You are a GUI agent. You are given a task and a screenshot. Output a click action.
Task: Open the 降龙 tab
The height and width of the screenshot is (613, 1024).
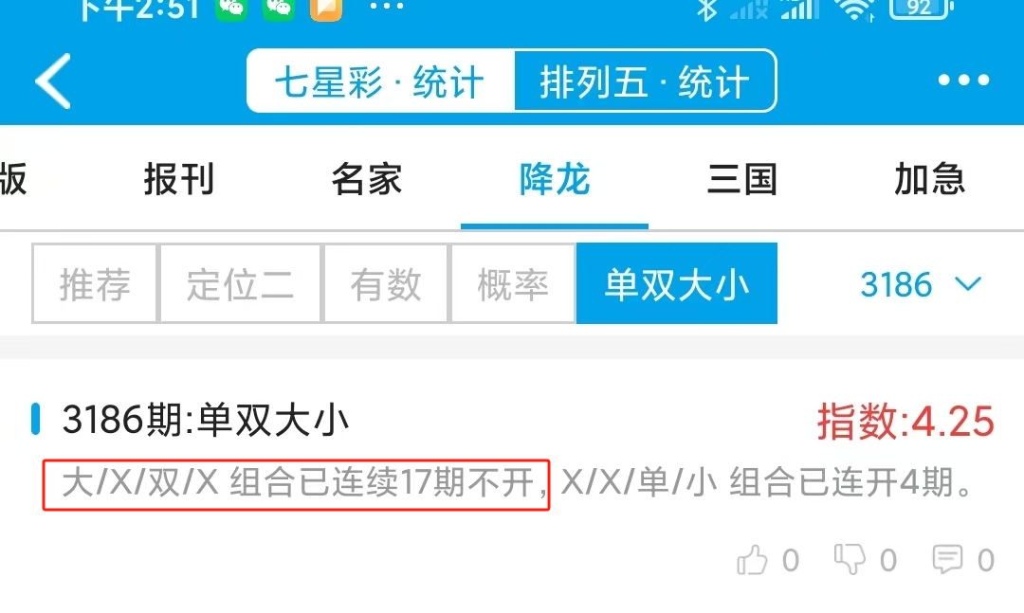coord(555,179)
